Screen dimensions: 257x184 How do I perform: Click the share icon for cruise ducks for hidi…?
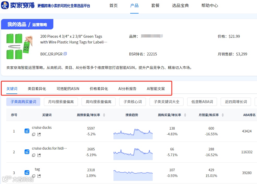point(39,155)
